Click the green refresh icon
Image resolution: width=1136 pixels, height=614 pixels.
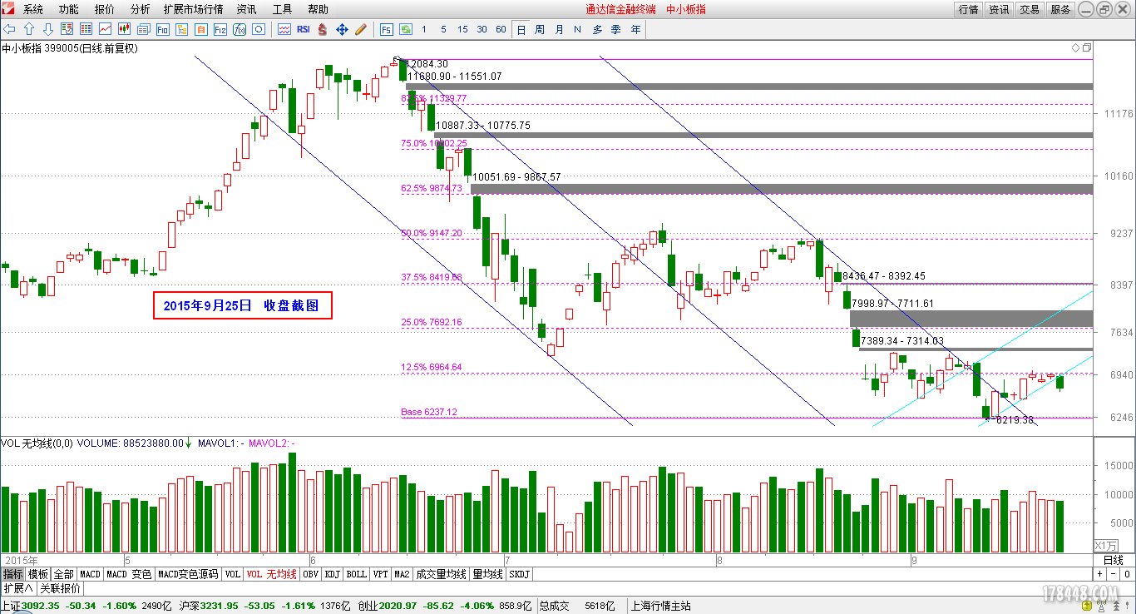pyautogui.click(x=406, y=29)
